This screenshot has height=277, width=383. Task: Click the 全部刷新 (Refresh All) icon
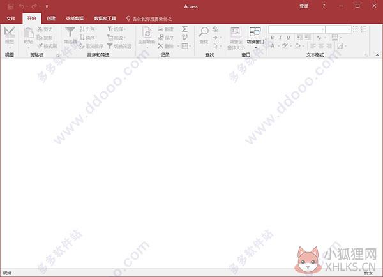click(147, 33)
